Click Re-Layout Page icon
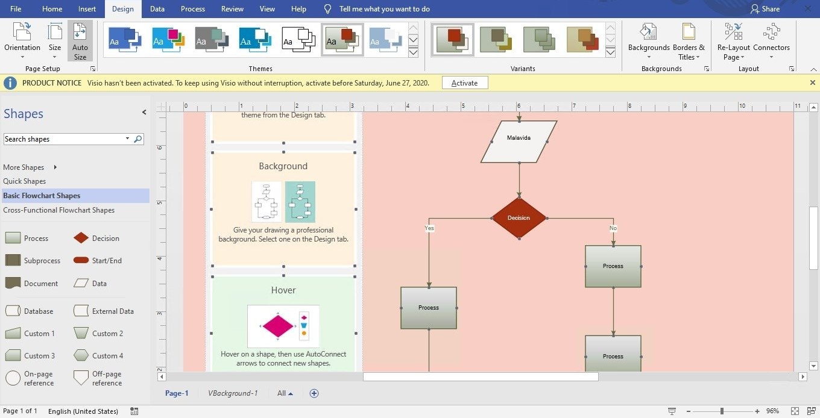This screenshot has height=418, width=820. 733,34
